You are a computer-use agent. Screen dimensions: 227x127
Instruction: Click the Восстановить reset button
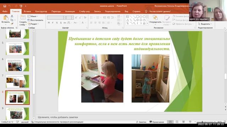click(x=35, y=20)
